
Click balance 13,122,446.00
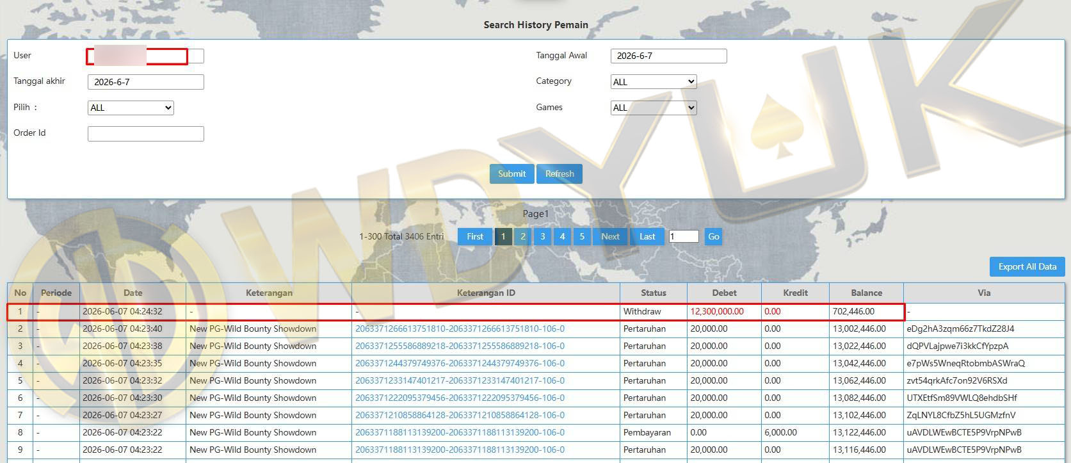point(859,432)
